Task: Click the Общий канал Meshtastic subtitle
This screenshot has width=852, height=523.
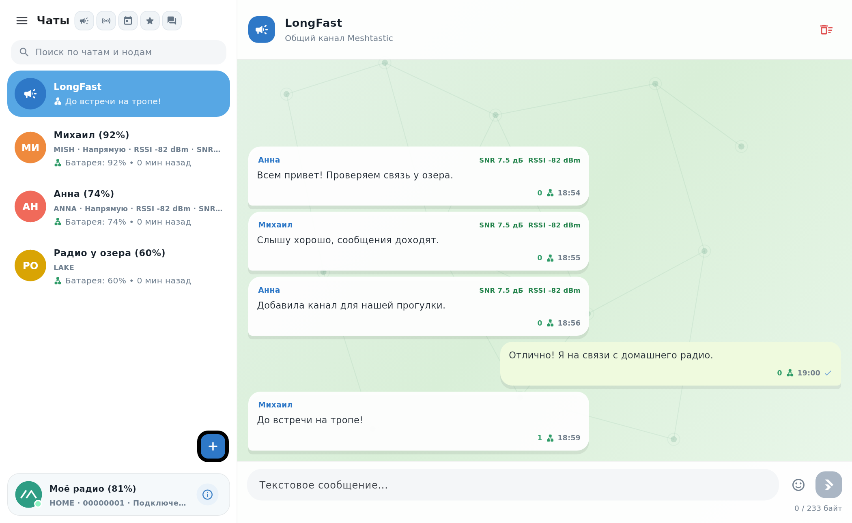Action: point(339,38)
